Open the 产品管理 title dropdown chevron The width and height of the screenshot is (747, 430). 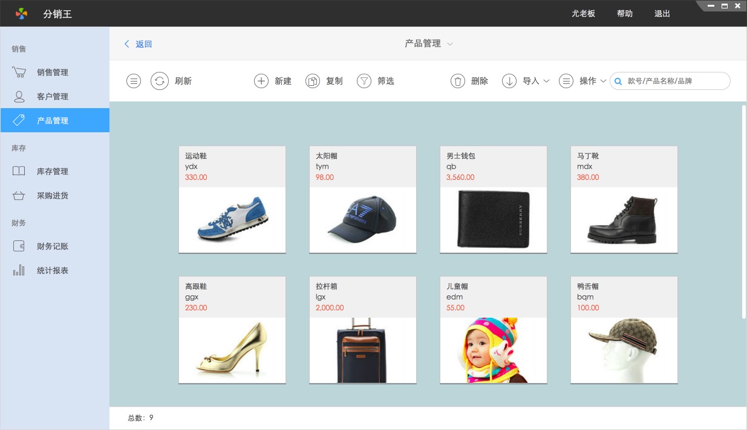click(450, 44)
